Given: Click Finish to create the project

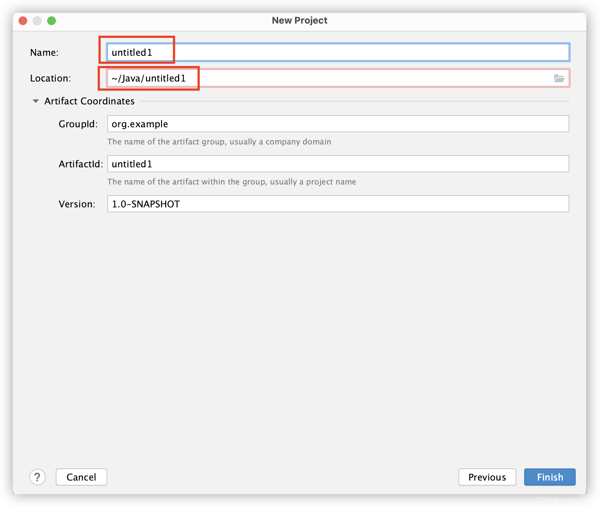Looking at the screenshot, I should point(550,477).
